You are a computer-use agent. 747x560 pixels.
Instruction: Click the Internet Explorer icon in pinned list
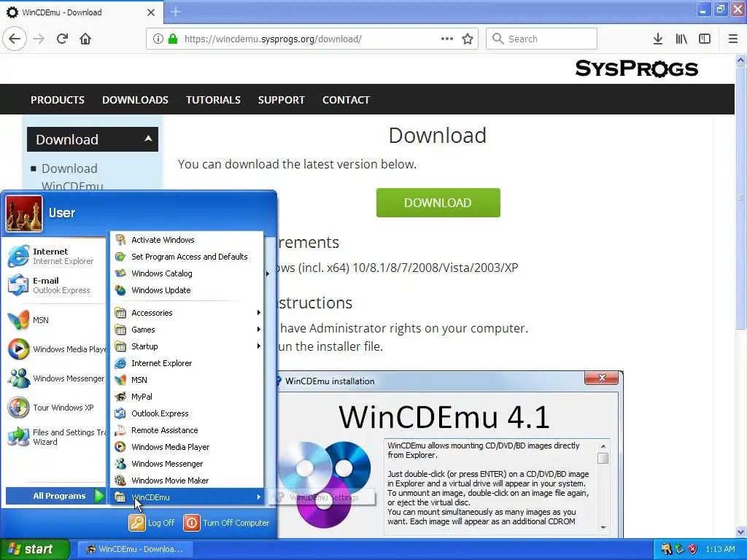coord(18,256)
